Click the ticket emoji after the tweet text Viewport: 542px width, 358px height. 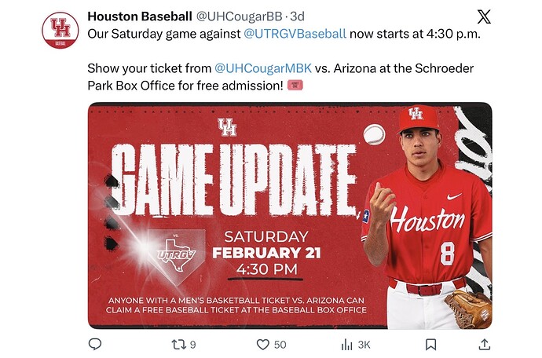(x=296, y=85)
